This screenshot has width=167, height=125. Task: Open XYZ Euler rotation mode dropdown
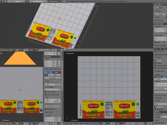tap(53, 57)
